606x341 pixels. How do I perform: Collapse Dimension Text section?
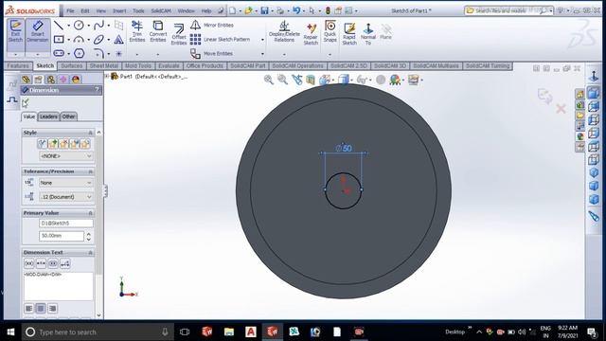(x=91, y=253)
